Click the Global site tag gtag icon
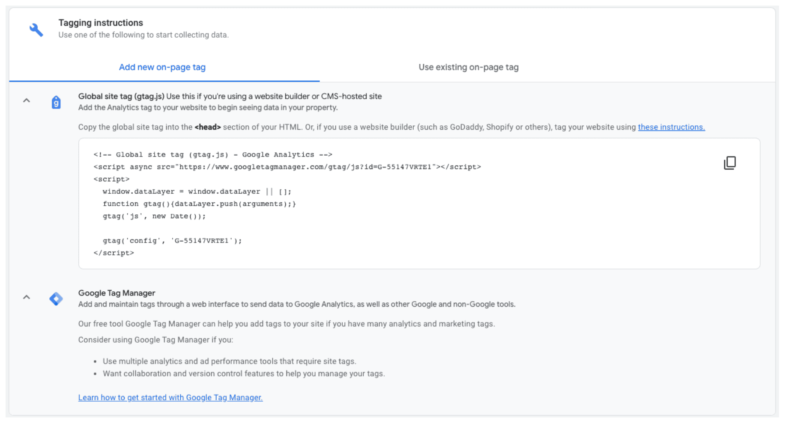The width and height of the screenshot is (788, 426). coord(56,102)
